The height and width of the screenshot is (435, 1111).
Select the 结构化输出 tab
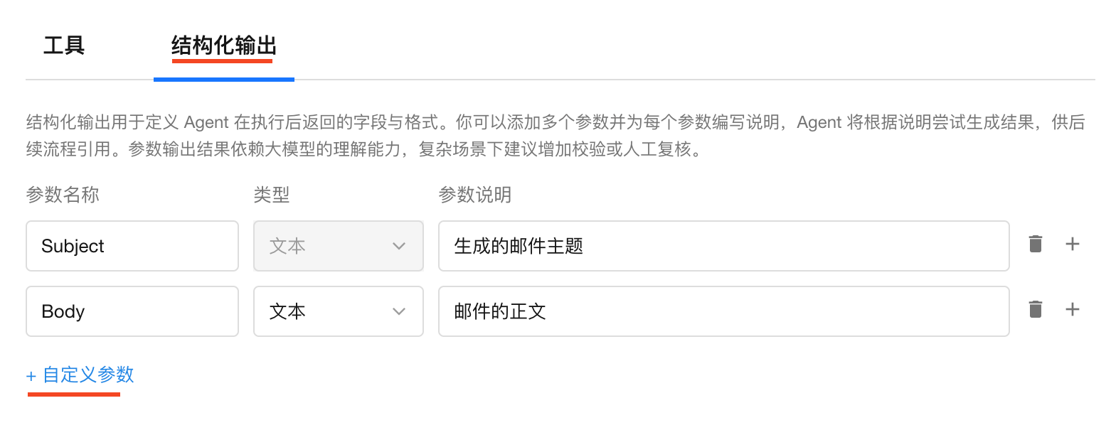223,46
